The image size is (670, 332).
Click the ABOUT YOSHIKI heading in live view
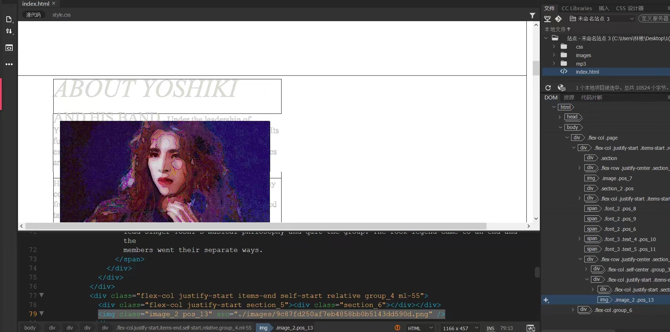[146, 89]
